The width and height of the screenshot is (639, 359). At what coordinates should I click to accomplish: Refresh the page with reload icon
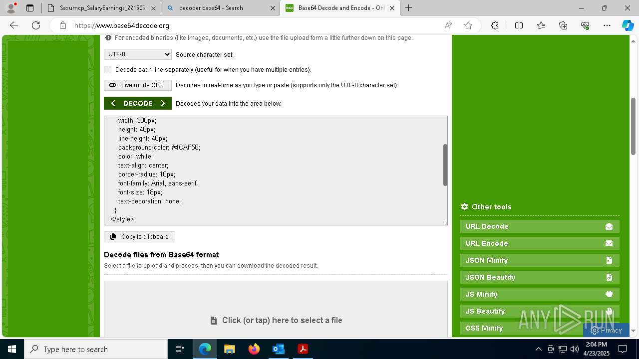36,25
